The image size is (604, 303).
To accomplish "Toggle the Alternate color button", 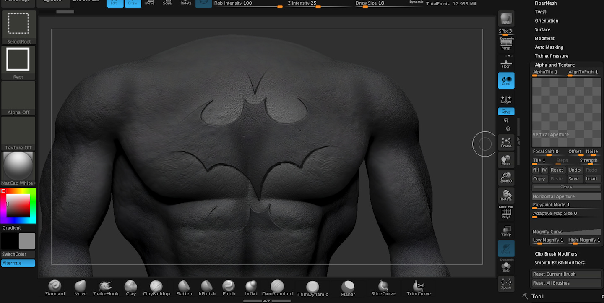I will (18, 263).
